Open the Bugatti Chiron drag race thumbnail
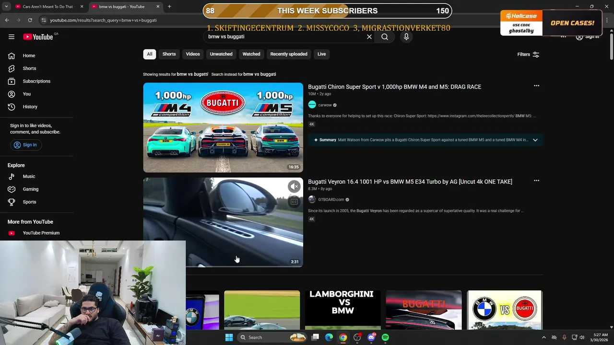614x345 pixels. click(x=223, y=127)
